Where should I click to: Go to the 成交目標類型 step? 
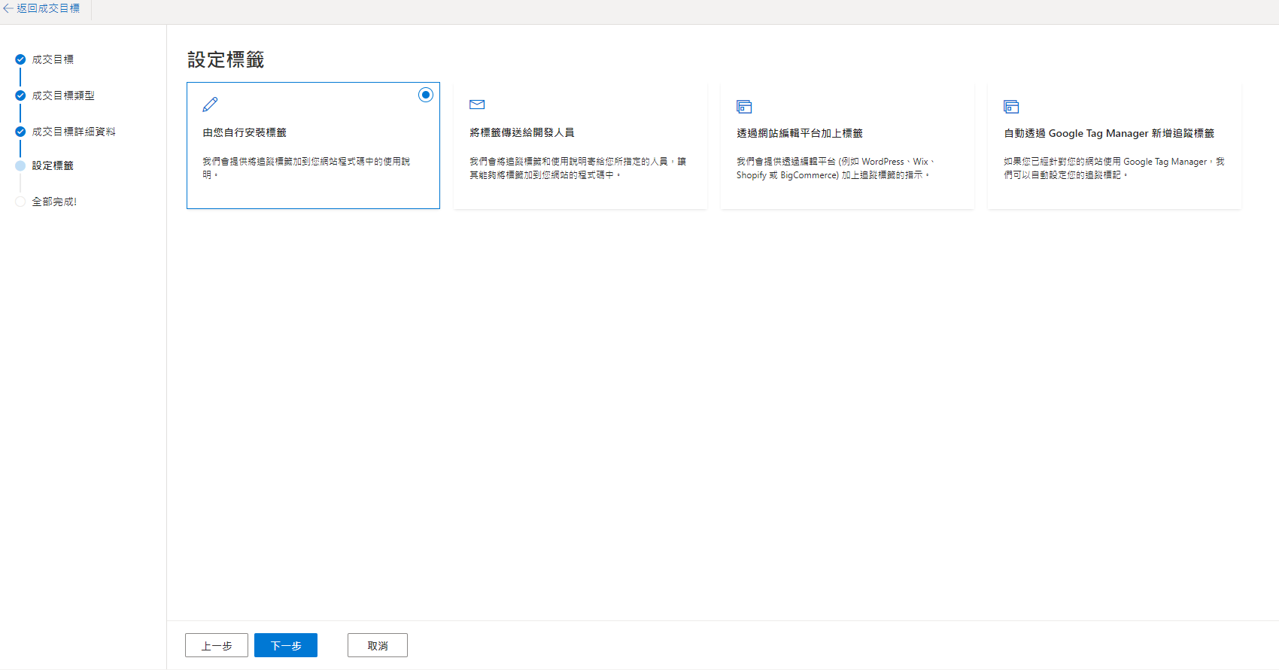pyautogui.click(x=63, y=95)
